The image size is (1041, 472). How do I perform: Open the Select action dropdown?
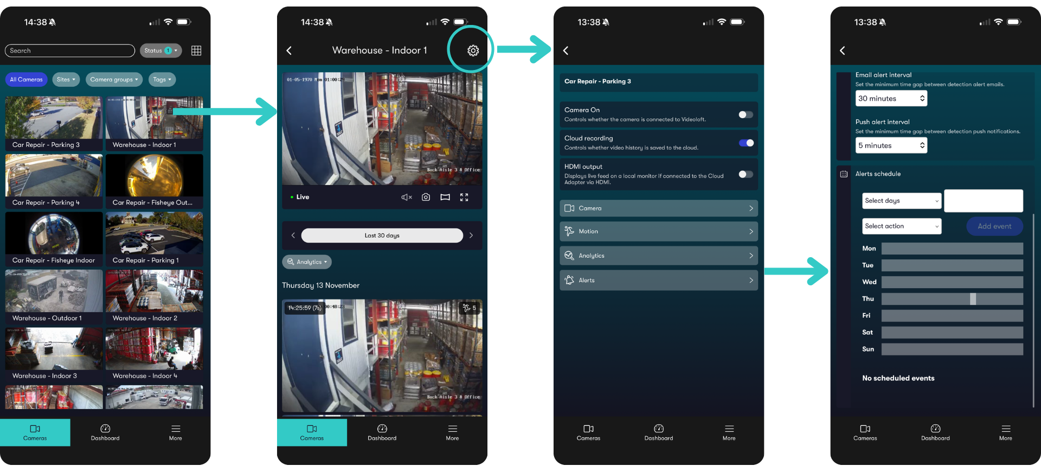click(902, 226)
